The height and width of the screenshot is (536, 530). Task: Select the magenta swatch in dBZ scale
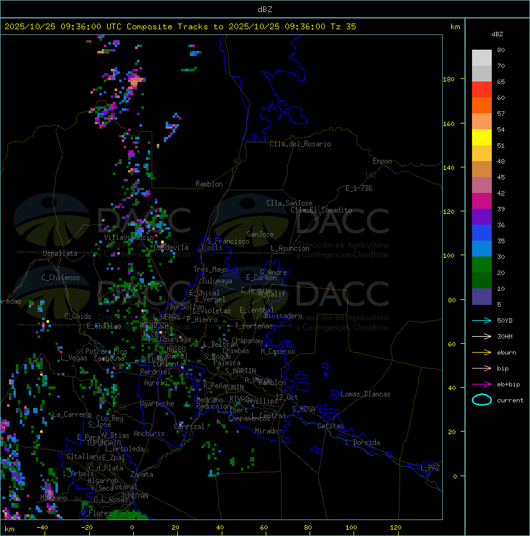(482, 201)
